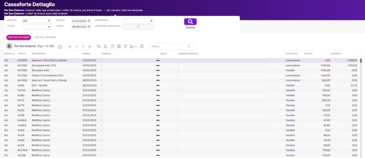
Task: Go to the previous record
Action: tap(76, 46)
